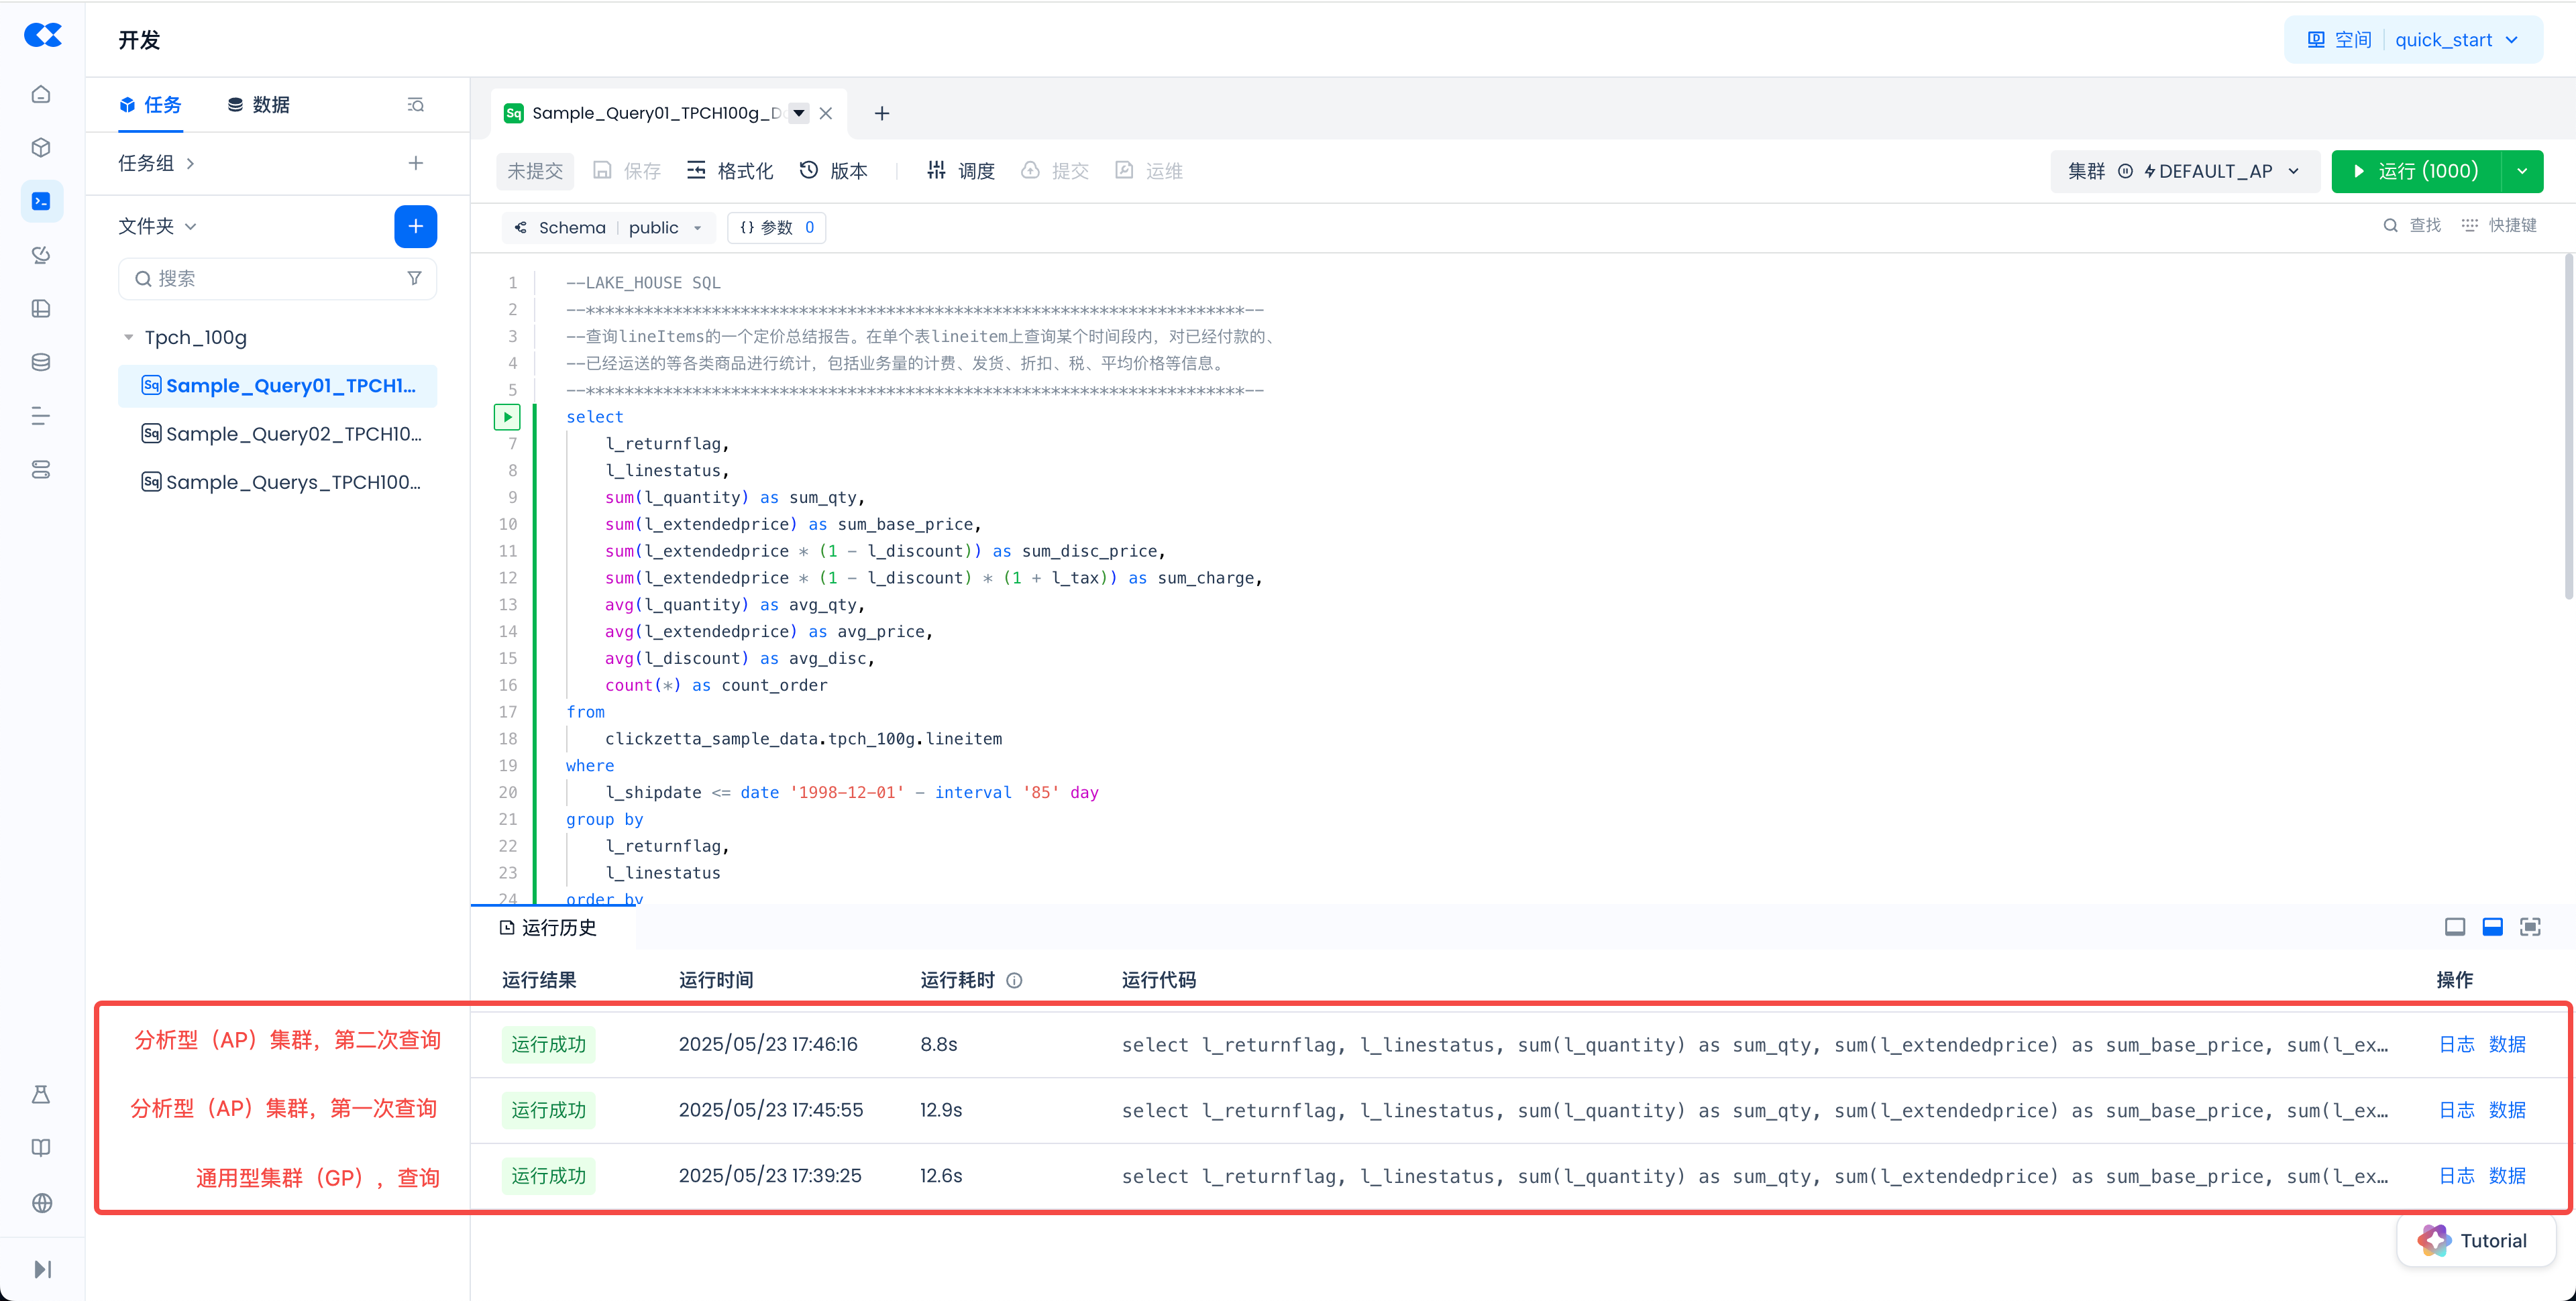Viewport: 2576px width, 1301px height.
Task: Click the blue add-file plus button
Action: click(415, 226)
